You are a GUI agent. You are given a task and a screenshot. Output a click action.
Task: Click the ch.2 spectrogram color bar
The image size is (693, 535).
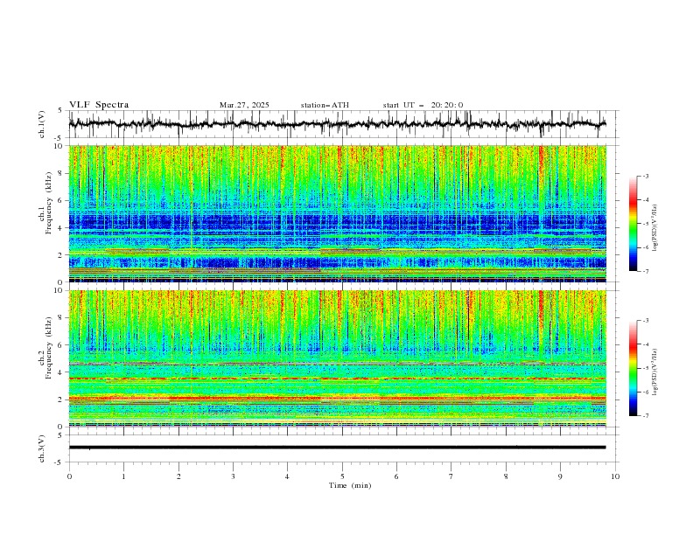(633, 368)
